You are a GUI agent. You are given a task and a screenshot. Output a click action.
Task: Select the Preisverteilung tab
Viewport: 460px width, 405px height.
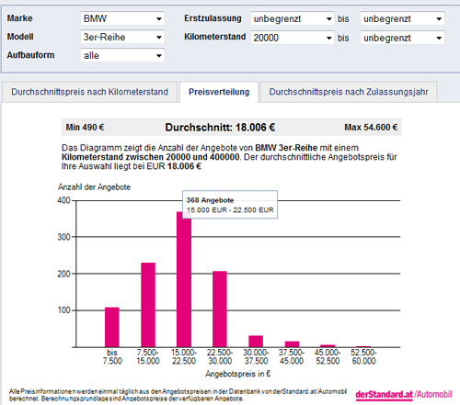coord(219,92)
